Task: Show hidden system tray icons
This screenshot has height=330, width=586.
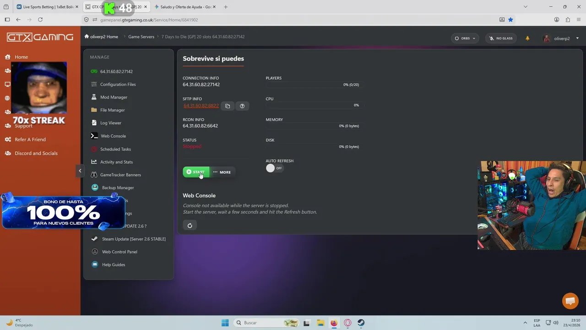Action: (525, 323)
